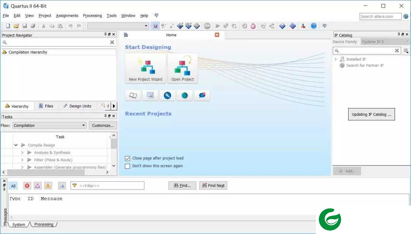This screenshot has width=411, height=234.
Task: Open the New Project Wizard
Action: tap(145, 68)
